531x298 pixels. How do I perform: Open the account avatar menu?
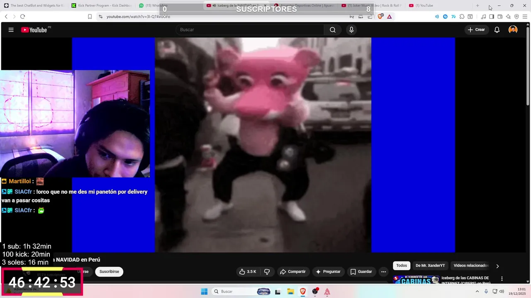pos(513,30)
